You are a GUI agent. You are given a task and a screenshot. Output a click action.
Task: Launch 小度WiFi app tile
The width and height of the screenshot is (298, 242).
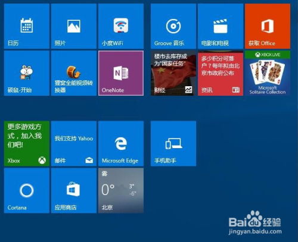tap(121, 26)
